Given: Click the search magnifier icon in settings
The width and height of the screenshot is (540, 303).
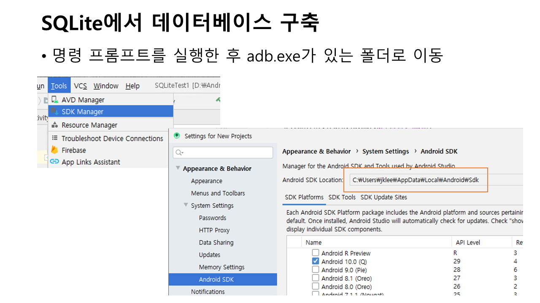Looking at the screenshot, I should point(179,152).
